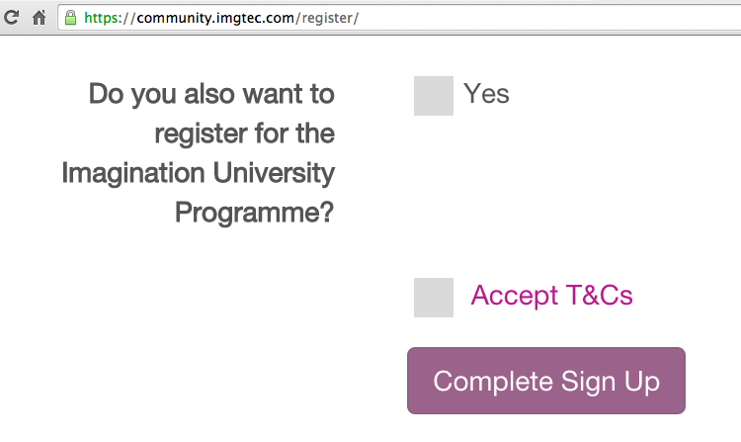The height and width of the screenshot is (442, 741).
Task: Click the green https text in the URL
Action: (x=105, y=17)
